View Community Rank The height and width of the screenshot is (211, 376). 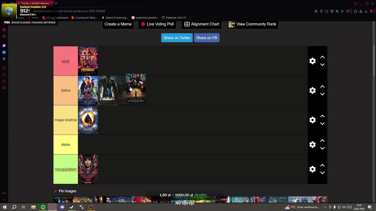[x=253, y=24]
